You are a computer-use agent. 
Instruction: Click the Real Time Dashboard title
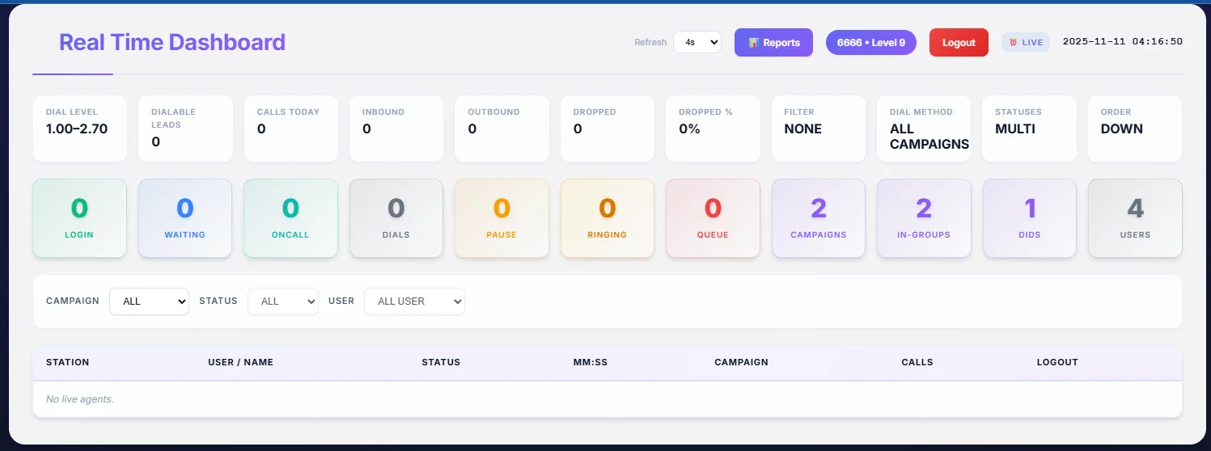pyautogui.click(x=172, y=42)
